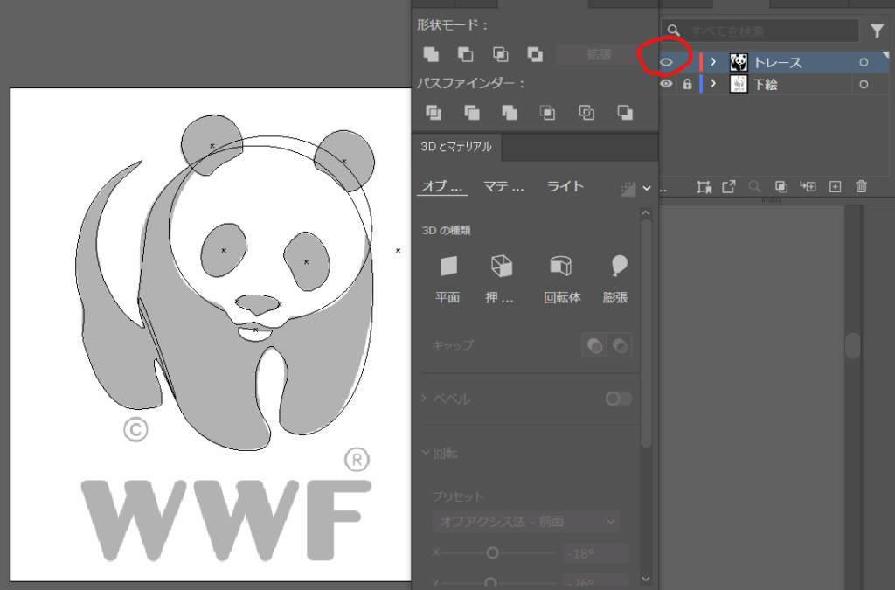
Task: Expand the 下絵 layer contents
Action: click(713, 85)
